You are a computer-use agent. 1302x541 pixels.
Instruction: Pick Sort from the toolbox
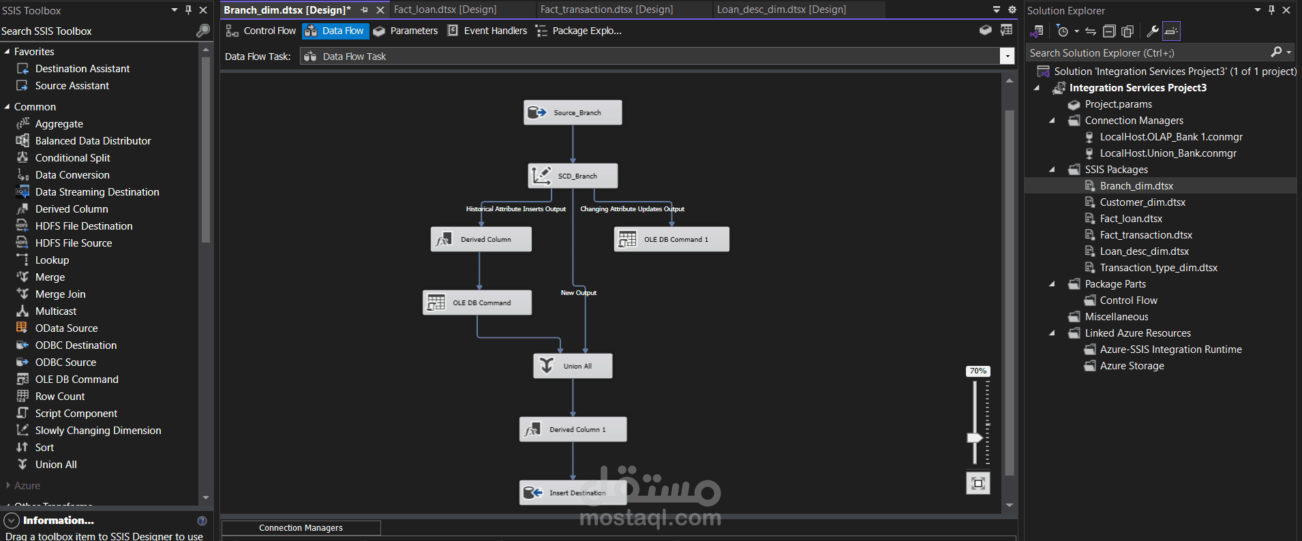[x=44, y=448]
